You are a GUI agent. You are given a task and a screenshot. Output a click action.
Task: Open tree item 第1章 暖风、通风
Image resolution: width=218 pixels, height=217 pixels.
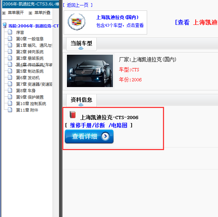pyautogui.click(x=34, y=45)
